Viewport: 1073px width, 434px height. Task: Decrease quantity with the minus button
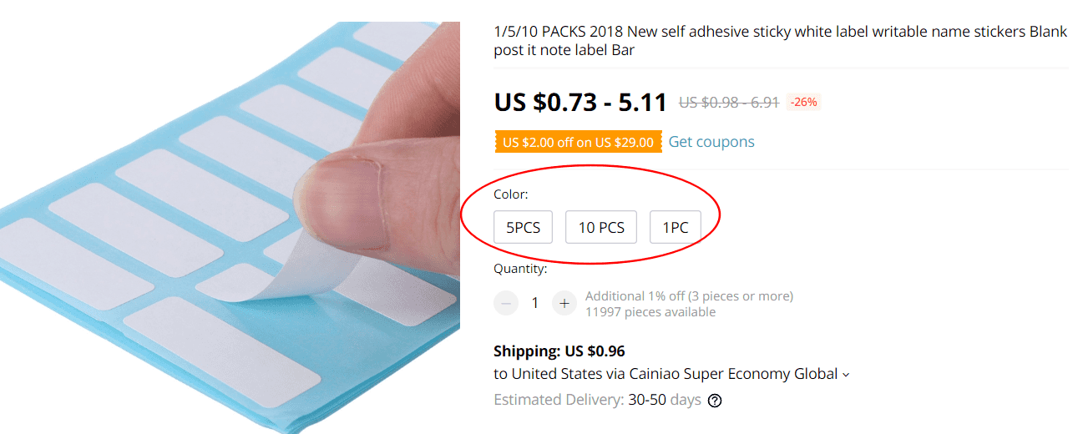click(506, 303)
